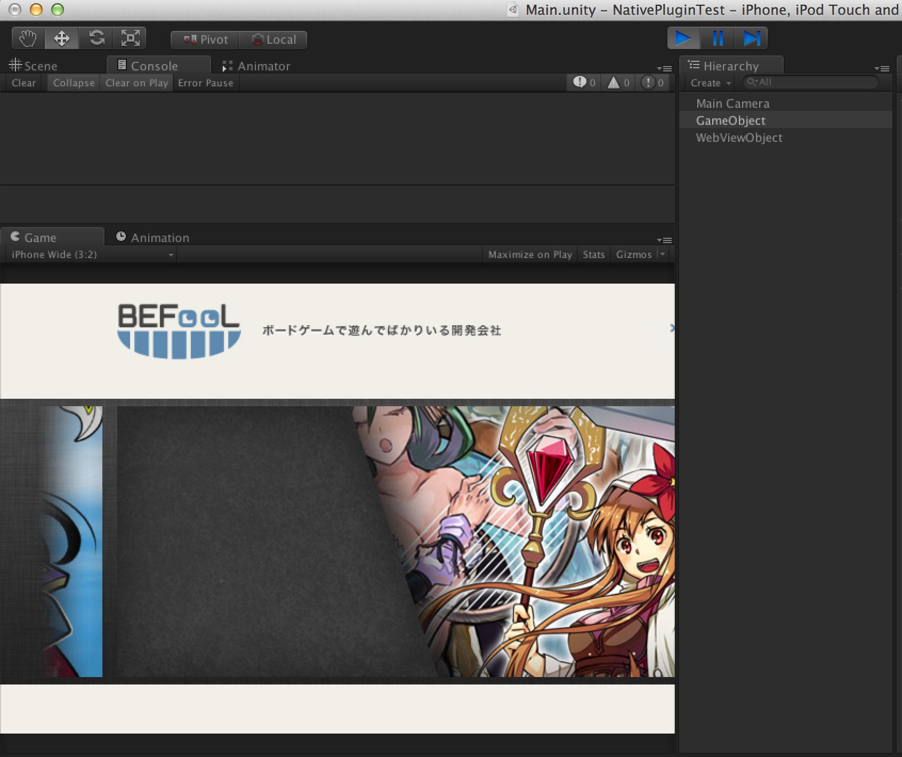902x757 pixels.
Task: Toggle the Stats overlay
Action: coord(594,255)
